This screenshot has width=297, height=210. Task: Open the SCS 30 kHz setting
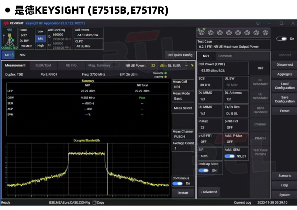[210, 83]
